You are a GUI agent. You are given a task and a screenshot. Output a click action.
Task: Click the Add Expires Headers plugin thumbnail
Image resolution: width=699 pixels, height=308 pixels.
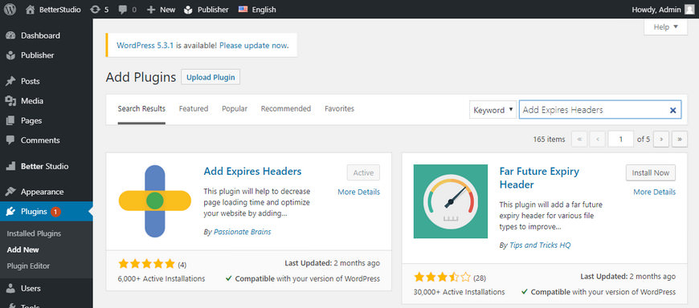pyautogui.click(x=155, y=201)
